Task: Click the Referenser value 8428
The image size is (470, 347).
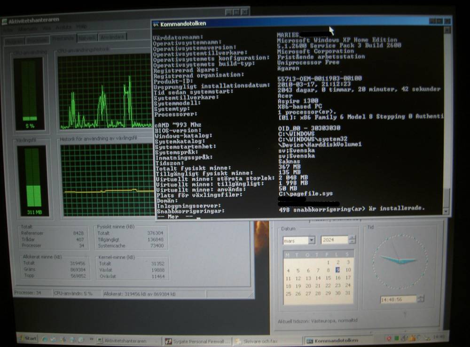Action: 78,233
